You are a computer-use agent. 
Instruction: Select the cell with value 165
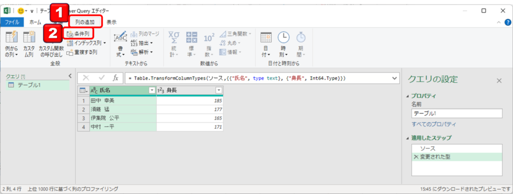(190, 118)
